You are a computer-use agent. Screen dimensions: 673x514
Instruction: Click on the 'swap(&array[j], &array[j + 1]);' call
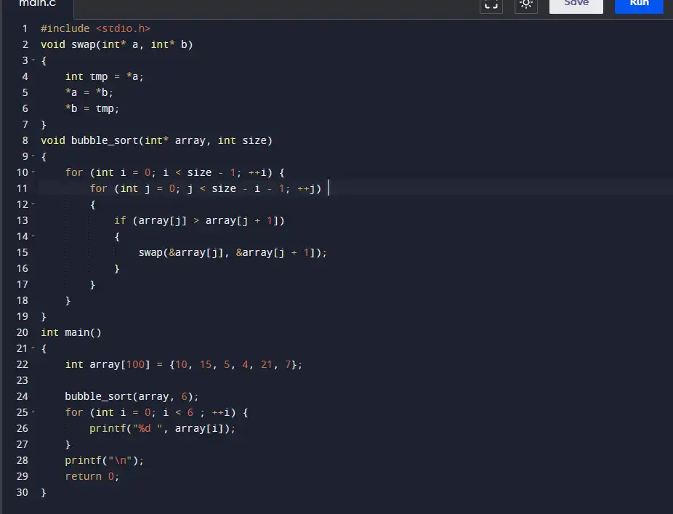tap(233, 252)
